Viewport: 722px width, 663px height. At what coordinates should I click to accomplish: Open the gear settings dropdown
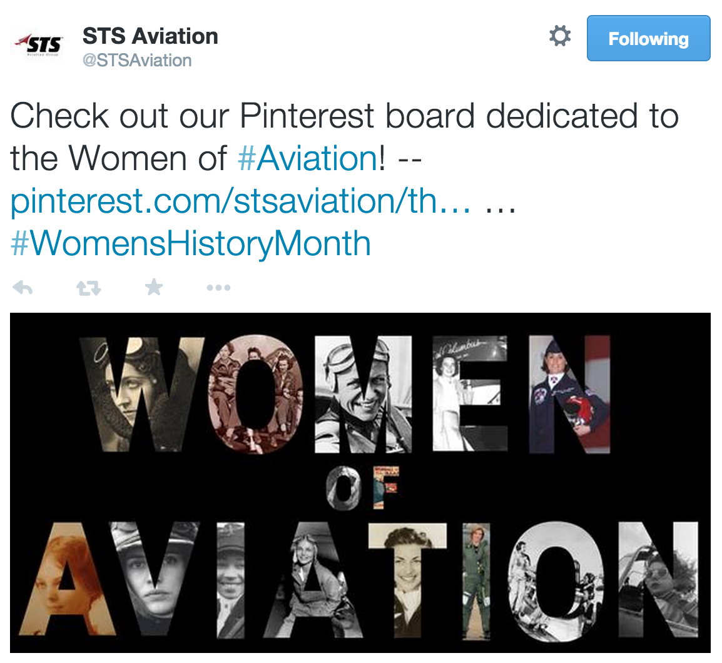pos(559,37)
